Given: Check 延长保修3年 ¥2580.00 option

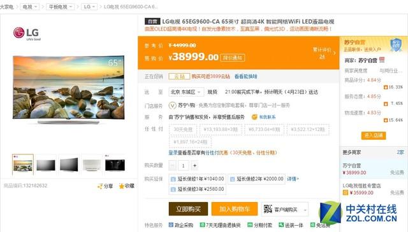Looking at the screenshot, I should point(197,189).
